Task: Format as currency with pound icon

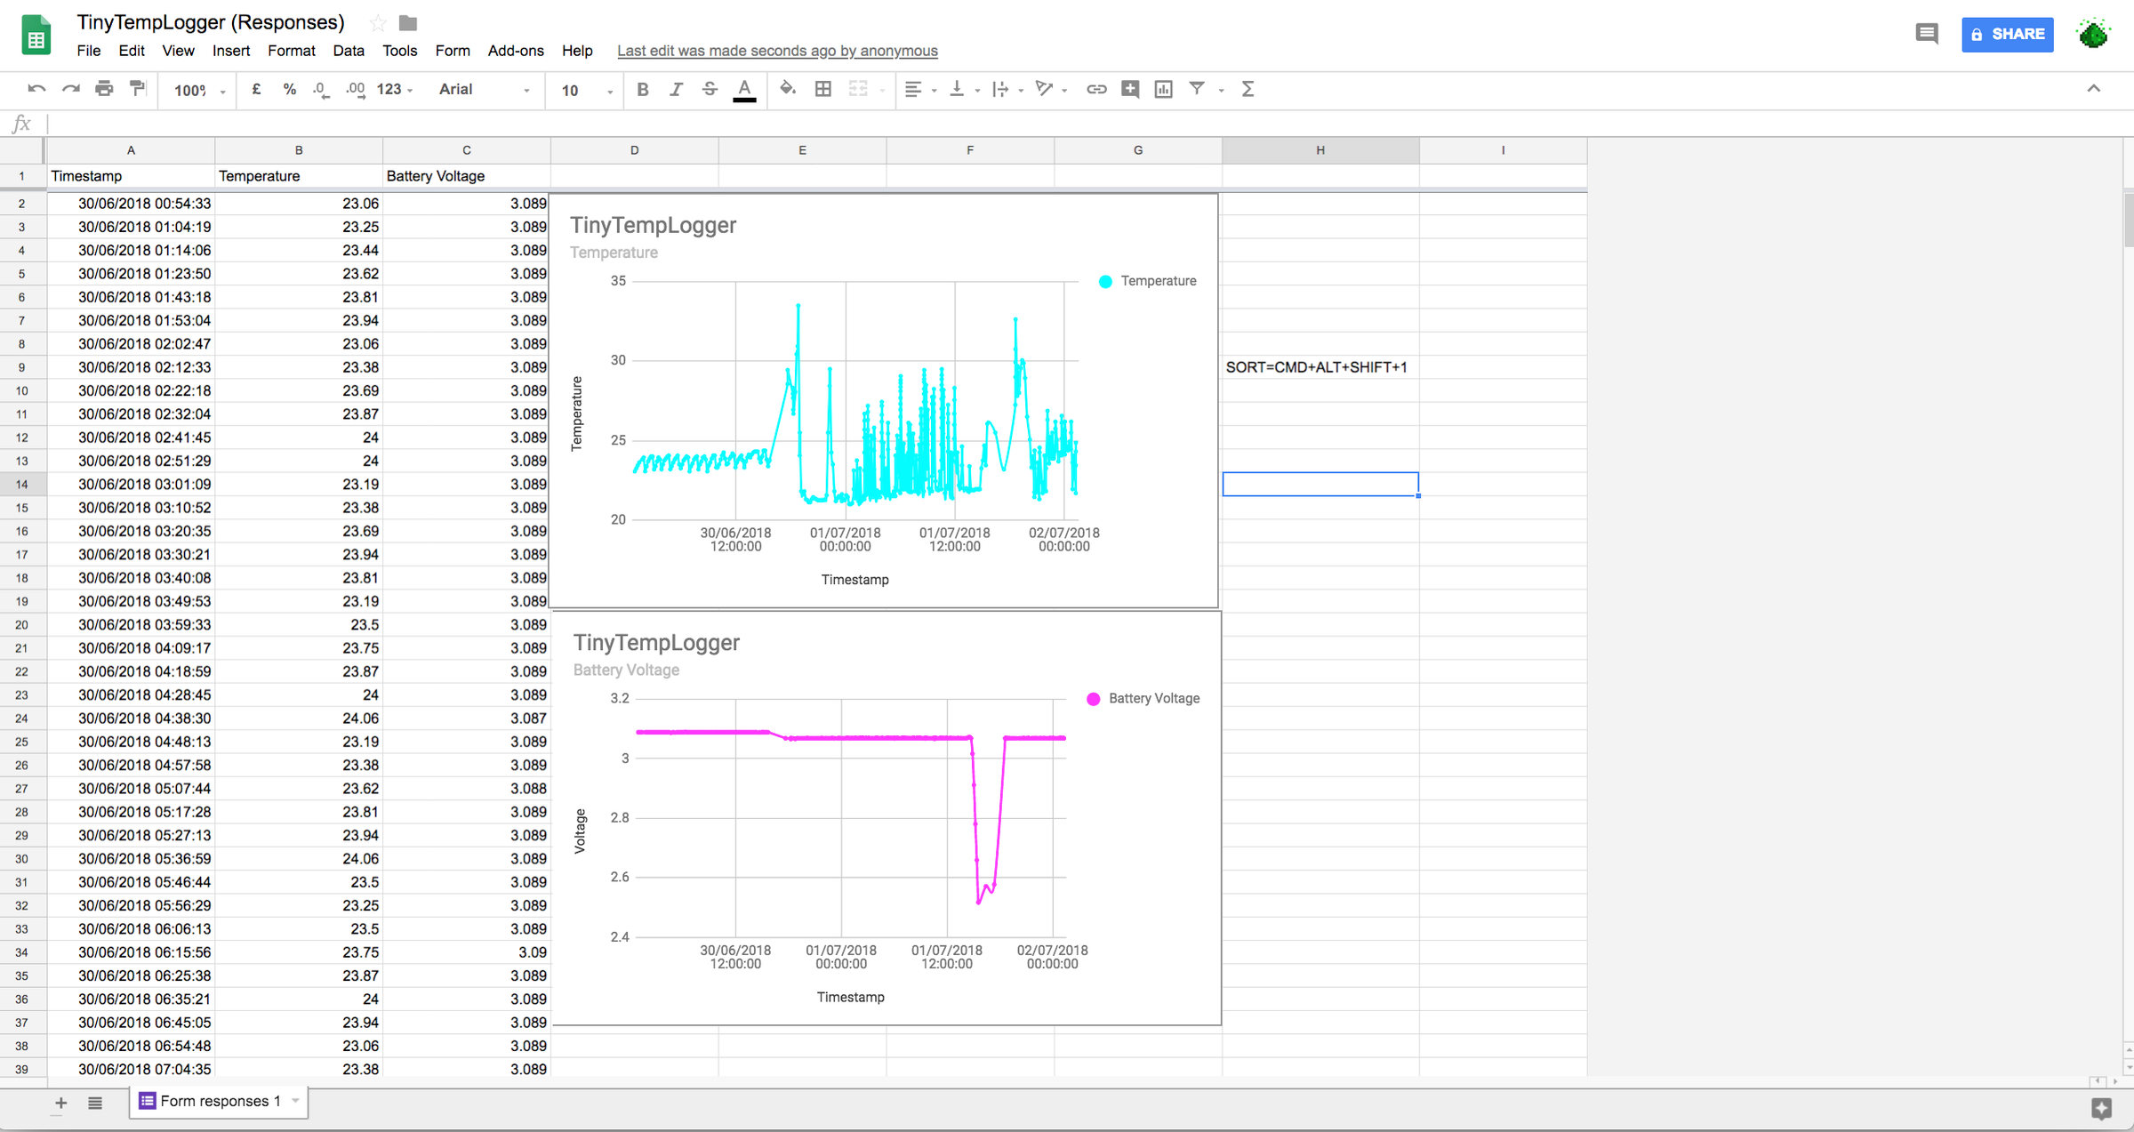Action: coord(256,89)
